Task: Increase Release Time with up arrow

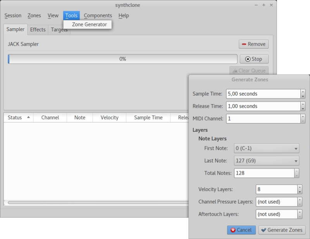Action: (303, 104)
